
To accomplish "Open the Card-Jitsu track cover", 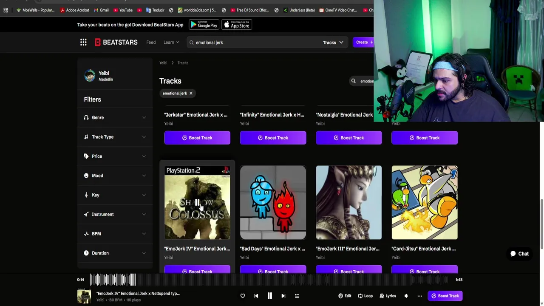I will click(x=425, y=203).
